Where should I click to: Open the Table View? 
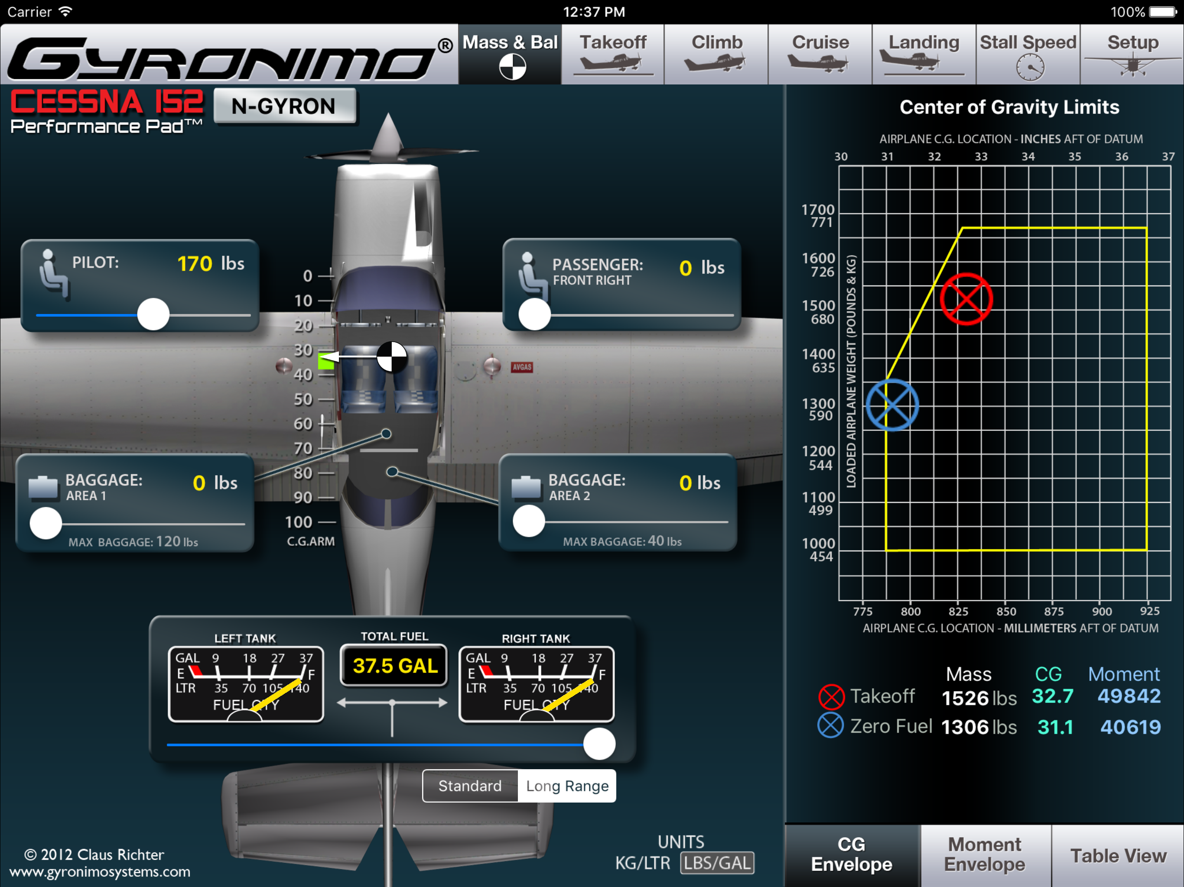[x=1118, y=855]
